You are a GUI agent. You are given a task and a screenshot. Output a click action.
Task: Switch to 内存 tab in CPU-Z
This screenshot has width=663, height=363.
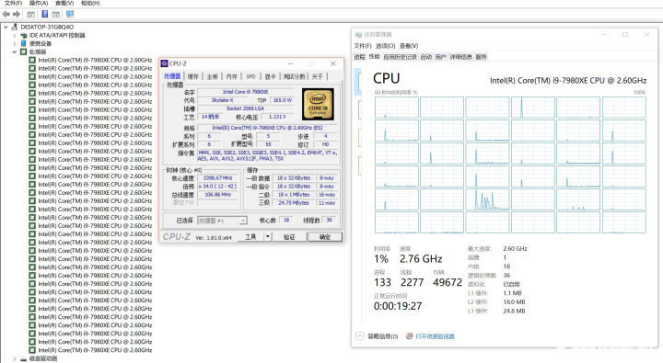click(x=232, y=76)
